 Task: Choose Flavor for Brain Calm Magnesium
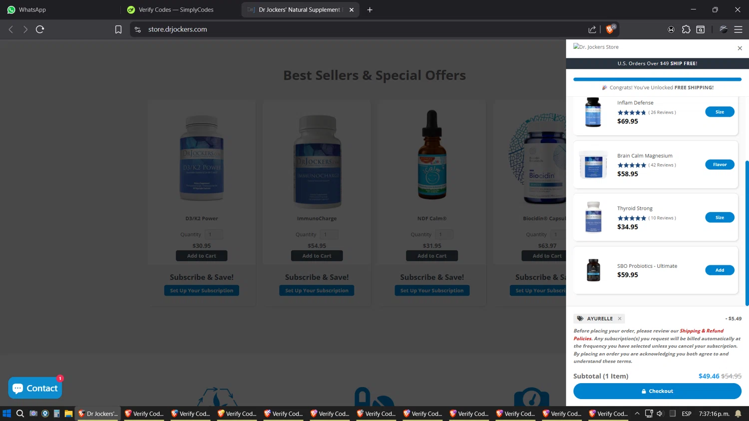coord(720,165)
